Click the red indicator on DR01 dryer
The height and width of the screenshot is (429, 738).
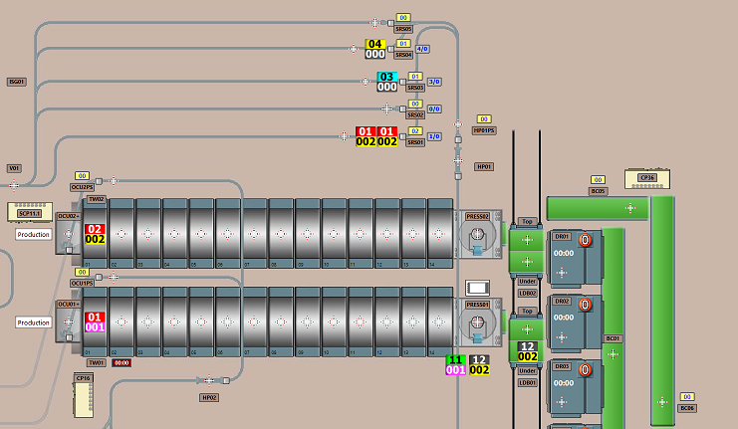[586, 240]
